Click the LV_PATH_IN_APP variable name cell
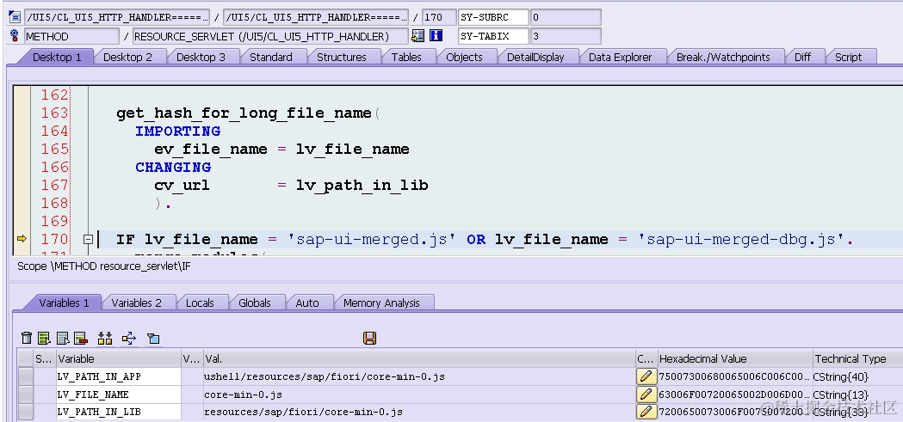The image size is (903, 422). point(118,377)
